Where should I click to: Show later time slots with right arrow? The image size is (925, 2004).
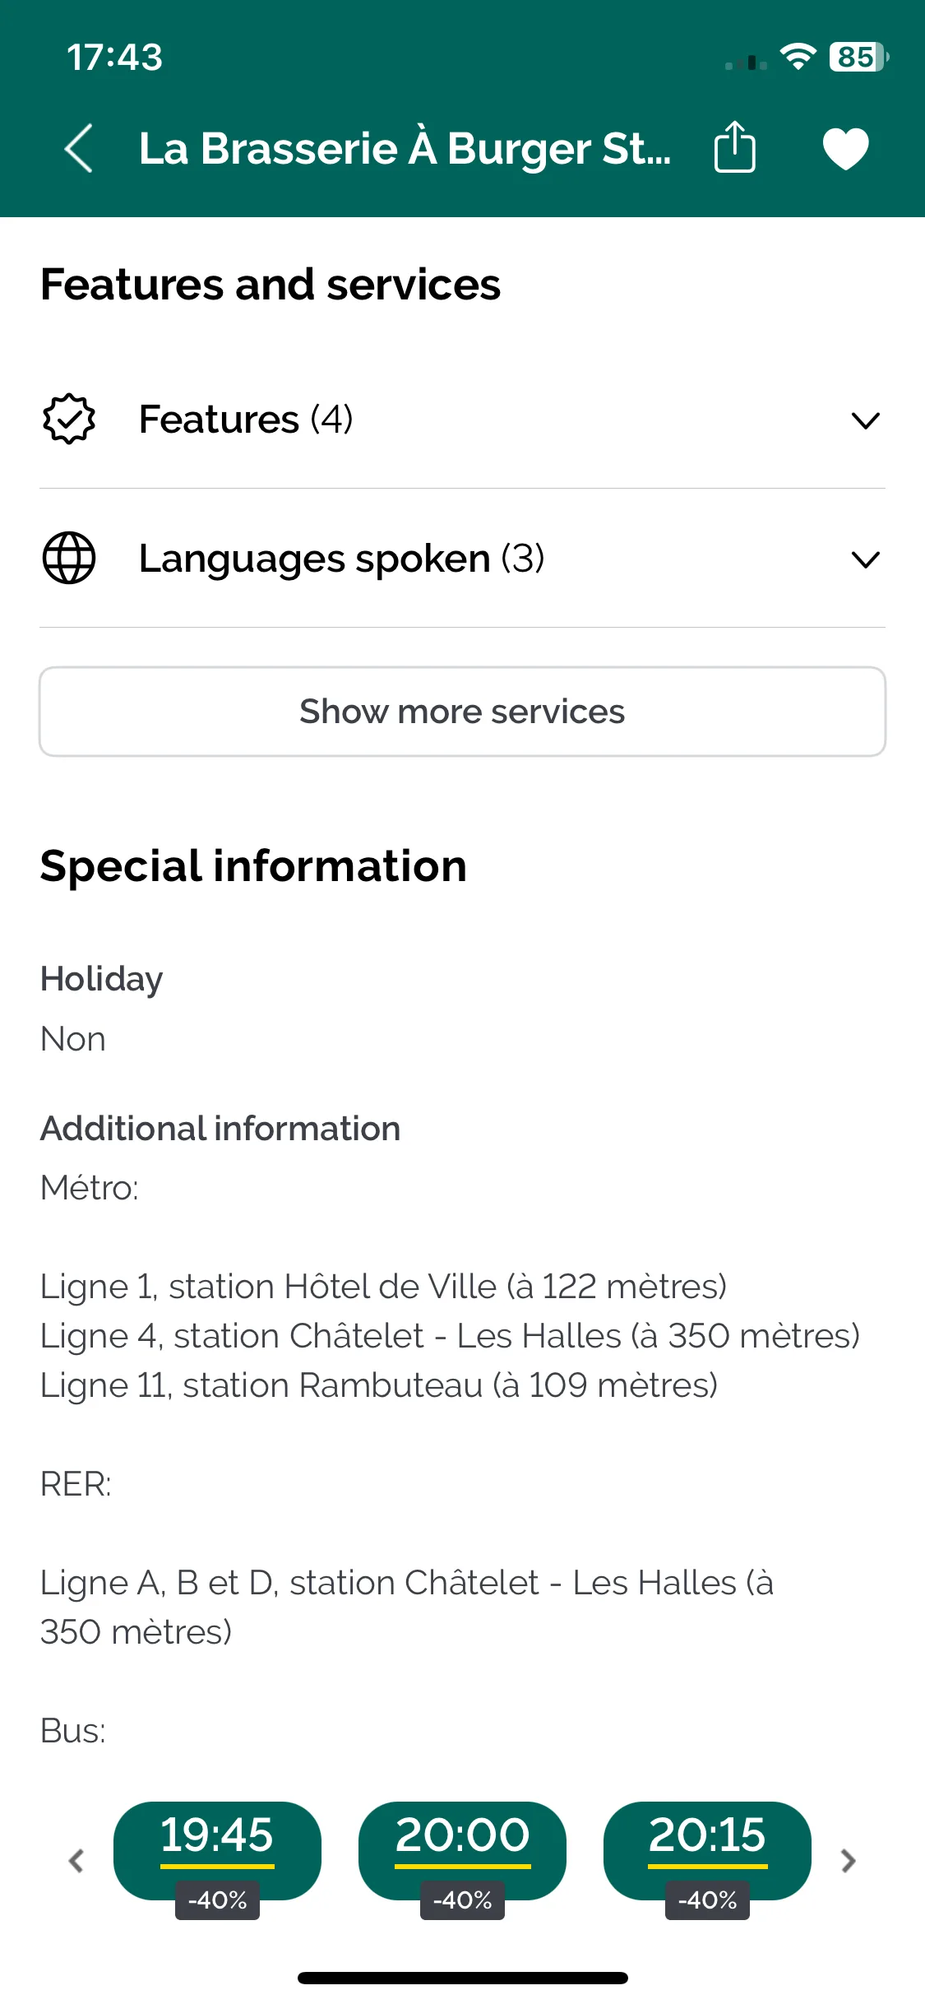[x=849, y=1860]
